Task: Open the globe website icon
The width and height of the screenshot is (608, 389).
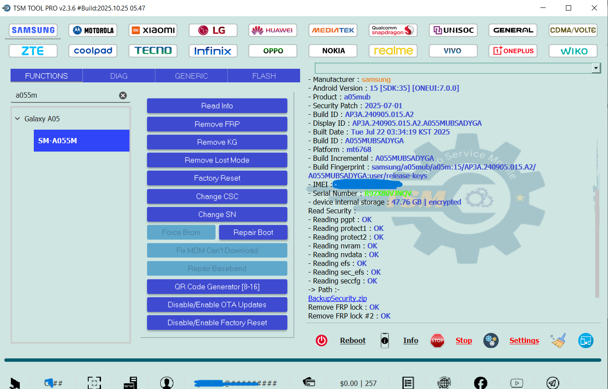Action: 444,383
